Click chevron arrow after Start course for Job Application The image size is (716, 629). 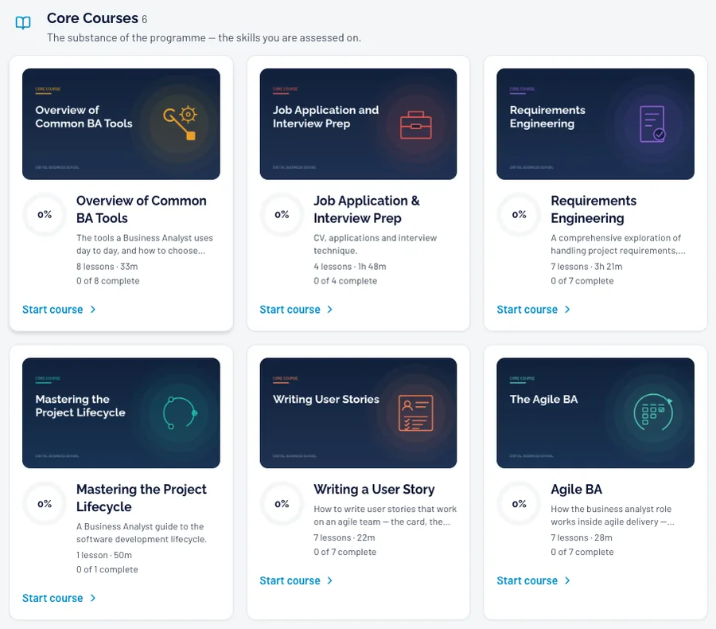(x=330, y=310)
